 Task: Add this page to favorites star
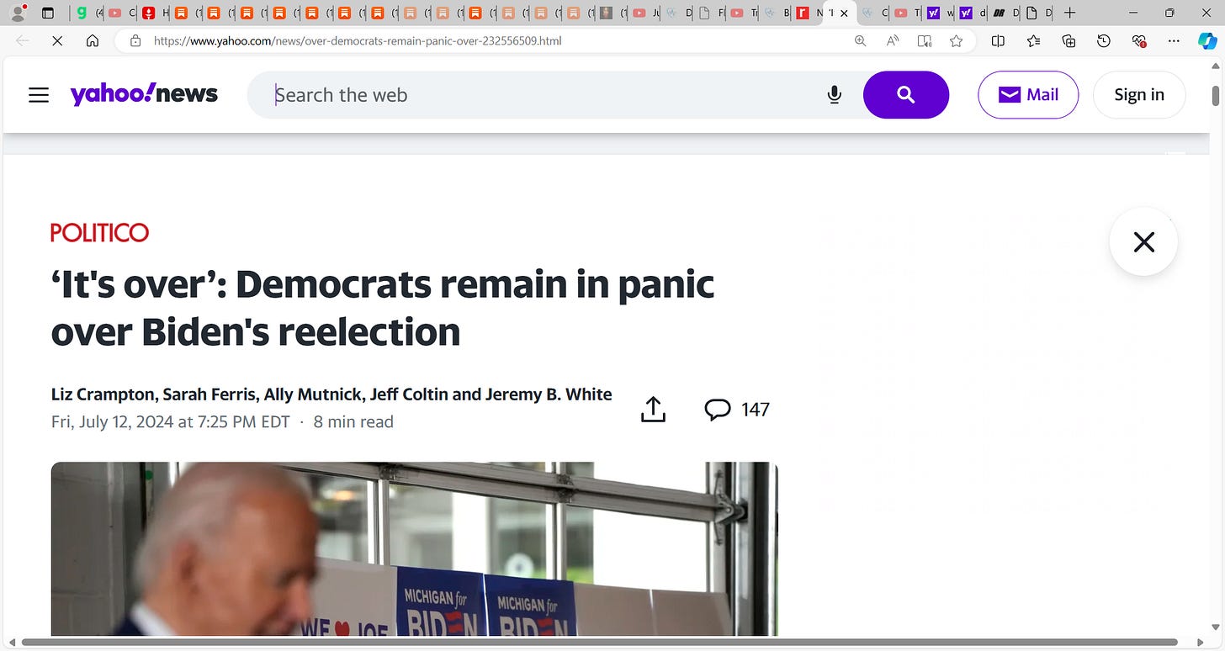(x=956, y=40)
